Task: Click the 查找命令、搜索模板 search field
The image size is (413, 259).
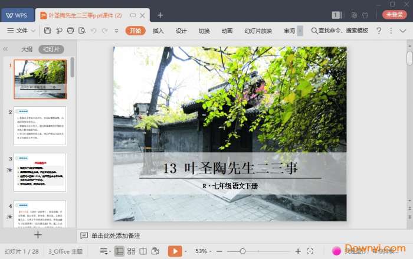Action: 339,31
